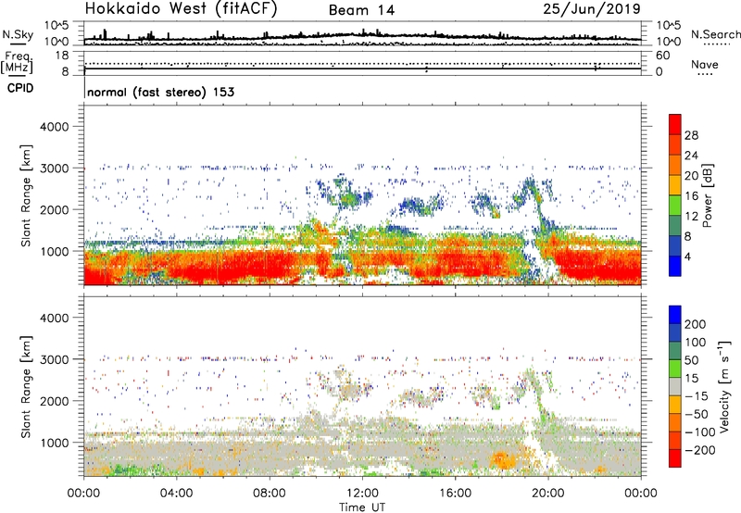
Task: Click the "-50" tick on velocity colorbar
Action: 697,414
